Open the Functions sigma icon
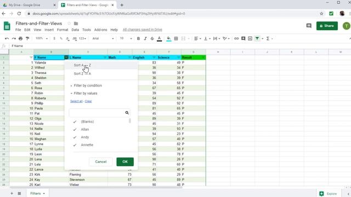The width and height of the screenshot is (351, 197). click(268, 39)
